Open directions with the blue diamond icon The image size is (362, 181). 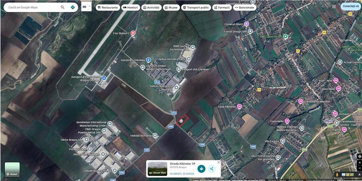(x=73, y=7)
